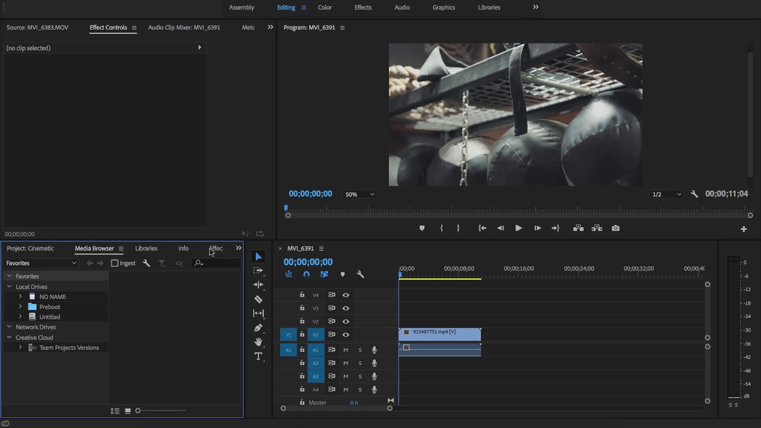Switch Media Browser to thumbnail view

pos(128,411)
